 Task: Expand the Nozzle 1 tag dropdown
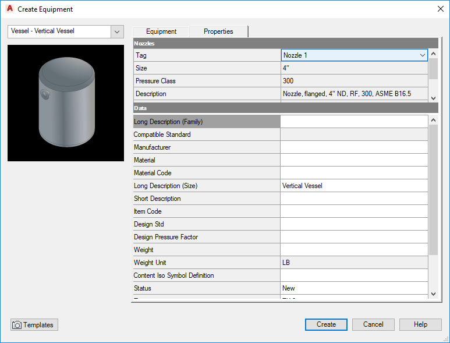tap(423, 55)
